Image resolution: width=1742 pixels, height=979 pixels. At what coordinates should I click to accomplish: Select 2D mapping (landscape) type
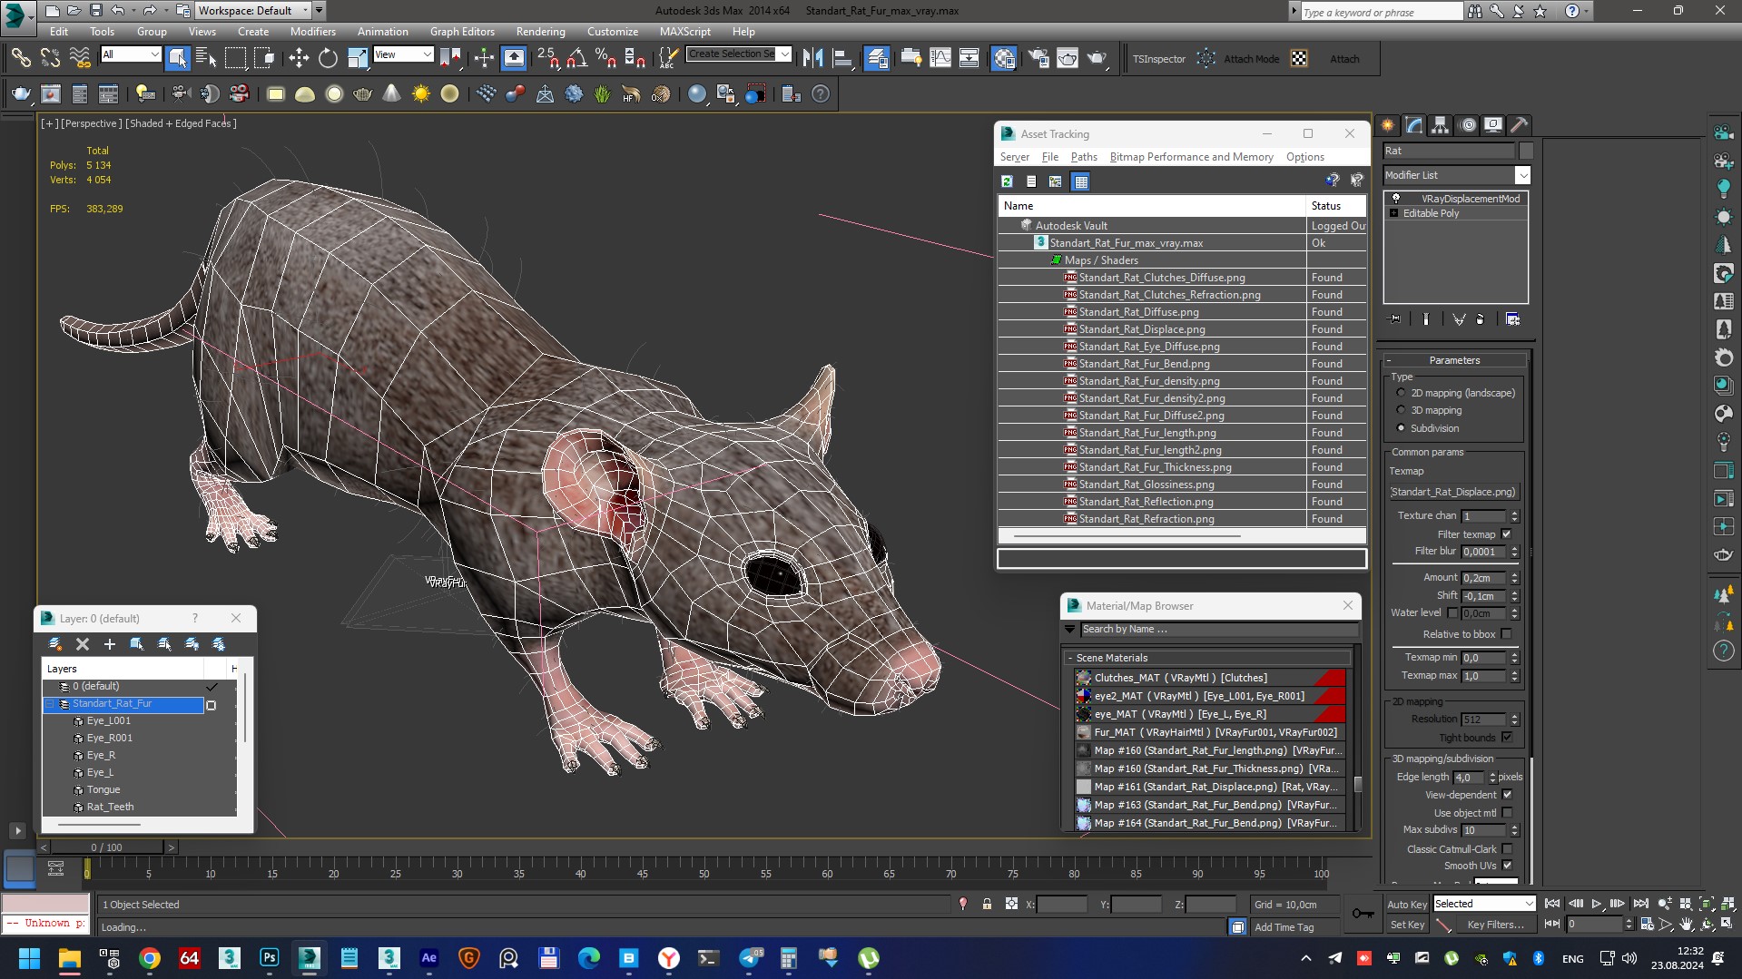(1401, 393)
